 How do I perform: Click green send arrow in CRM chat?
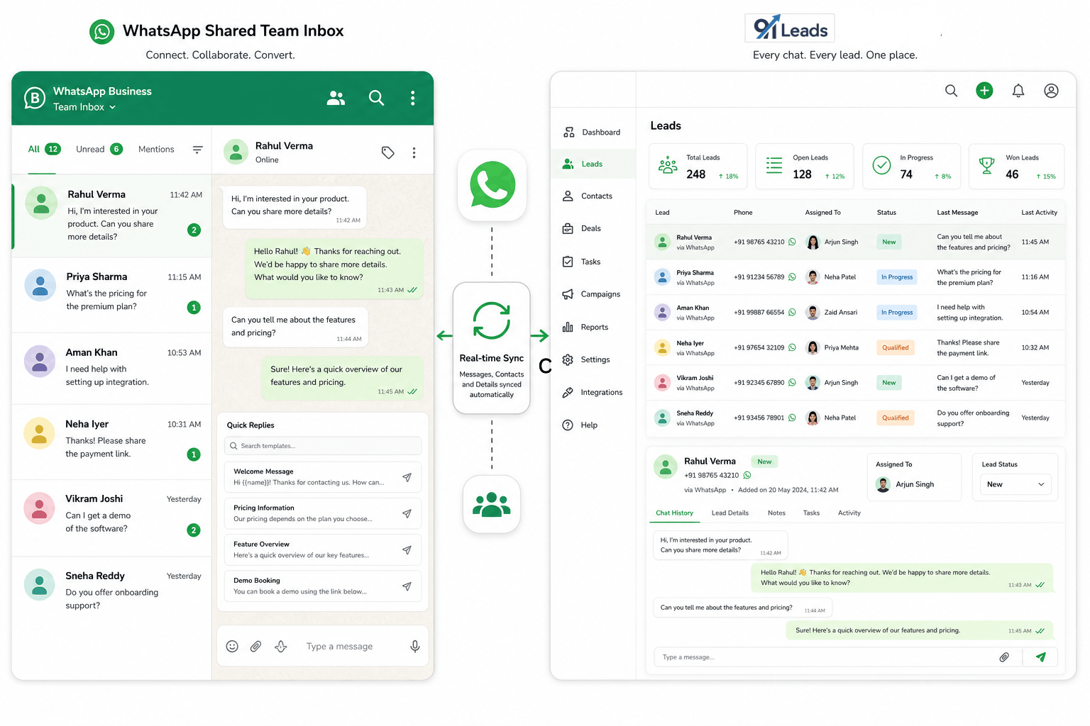tap(1040, 657)
